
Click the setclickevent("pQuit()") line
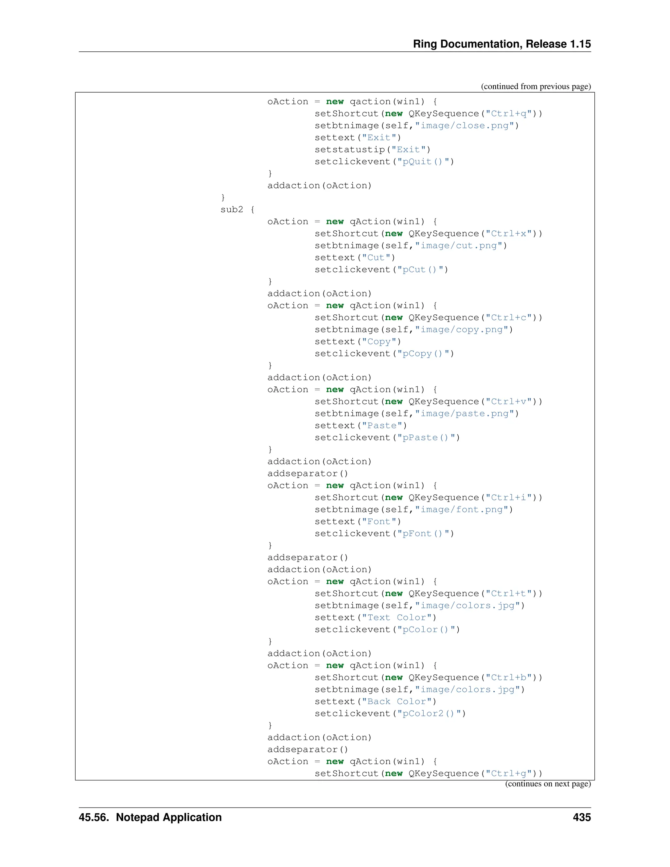384,162
